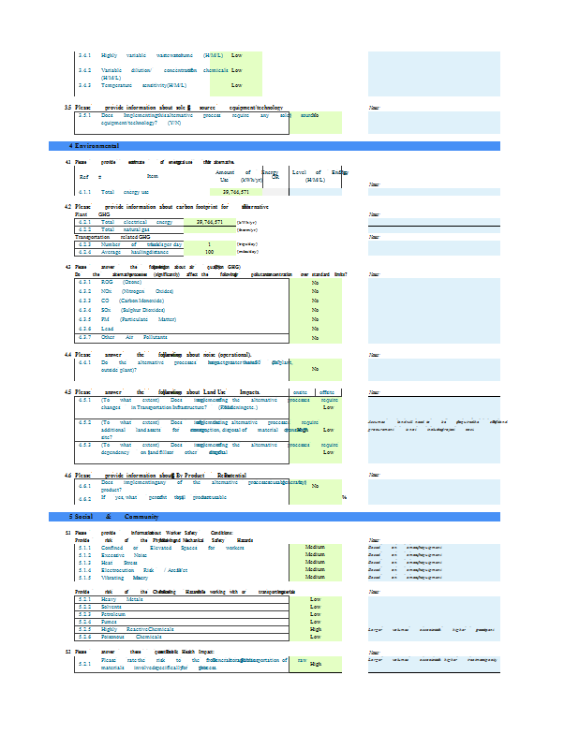Select the number of trucks per day cell
The height and width of the screenshot is (749, 579).
210,244
